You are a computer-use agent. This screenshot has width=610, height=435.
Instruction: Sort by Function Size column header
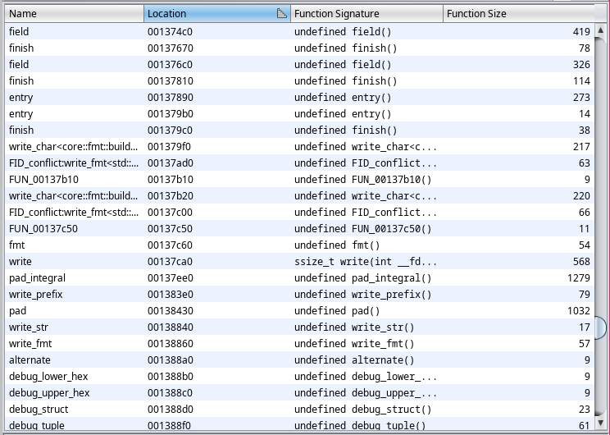pyautogui.click(x=518, y=13)
